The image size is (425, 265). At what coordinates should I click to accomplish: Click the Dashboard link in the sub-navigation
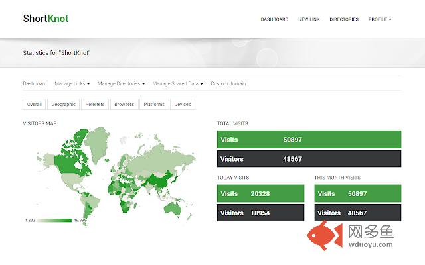(35, 84)
